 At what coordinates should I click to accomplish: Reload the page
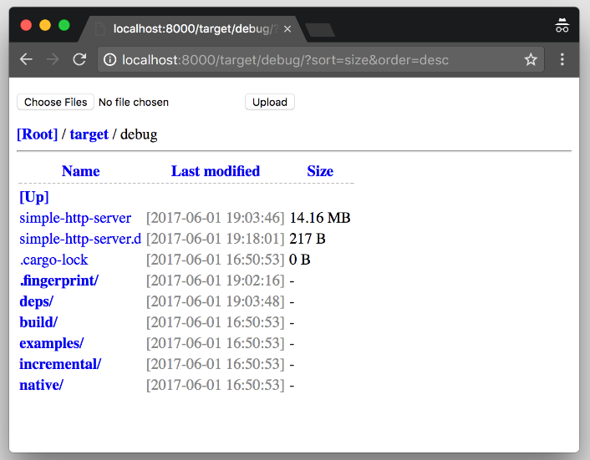(79, 59)
